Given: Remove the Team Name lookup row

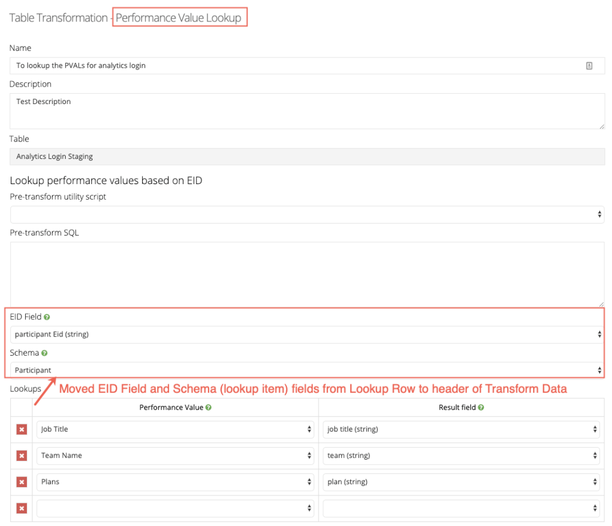Looking at the screenshot, I should (22, 455).
